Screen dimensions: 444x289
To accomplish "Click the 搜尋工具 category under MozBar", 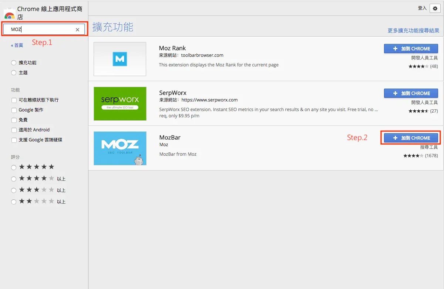I will (429, 147).
